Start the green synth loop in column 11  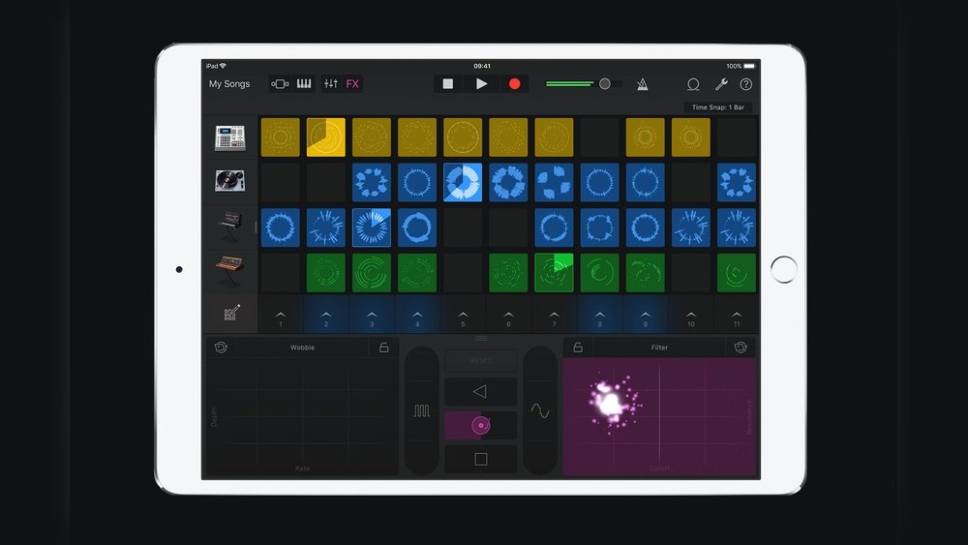(x=737, y=272)
